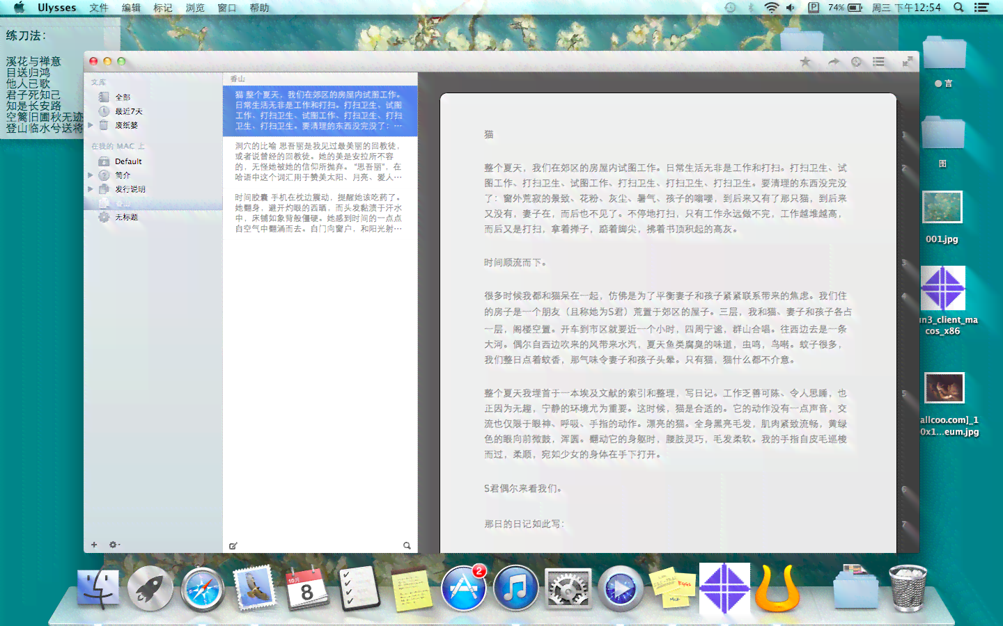Click the Time Machine menu bar icon
Viewport: 1003px width, 626px height.
(x=730, y=8)
